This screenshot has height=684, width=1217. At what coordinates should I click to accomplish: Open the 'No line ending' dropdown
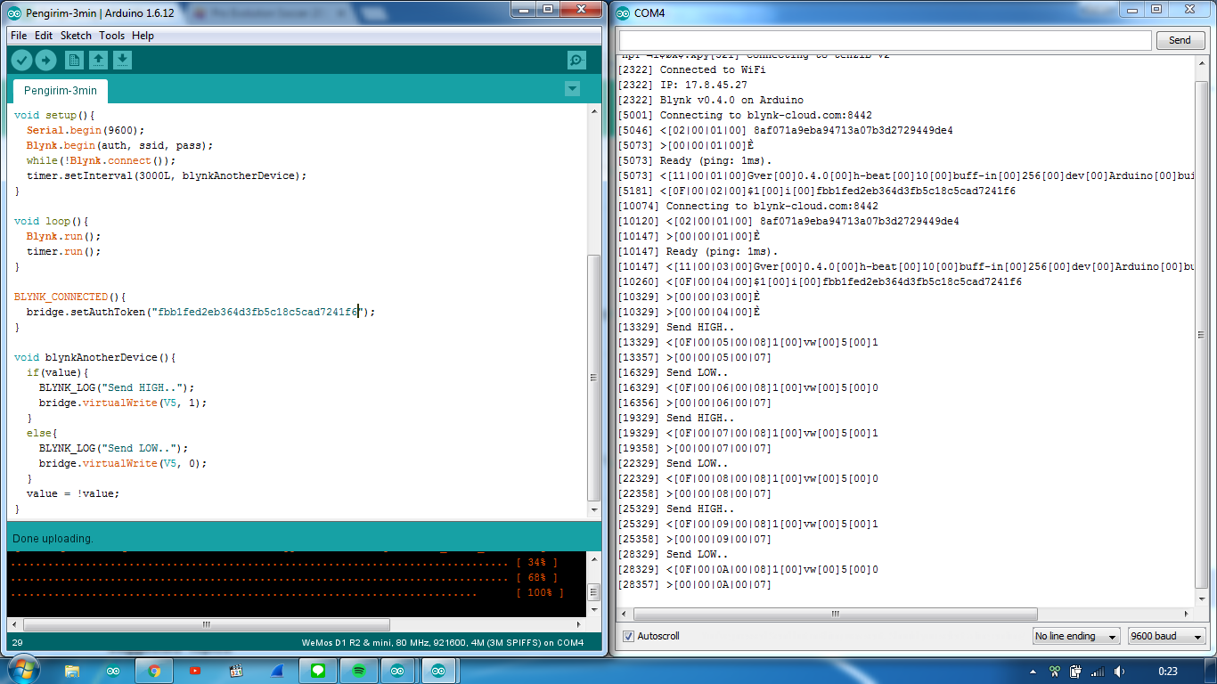(x=1075, y=636)
